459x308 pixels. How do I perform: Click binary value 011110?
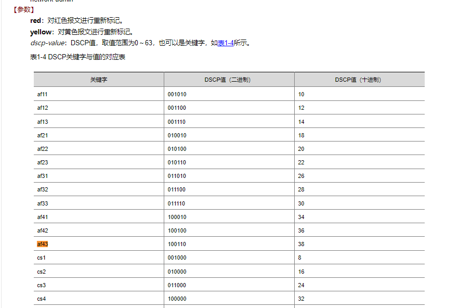click(176, 203)
